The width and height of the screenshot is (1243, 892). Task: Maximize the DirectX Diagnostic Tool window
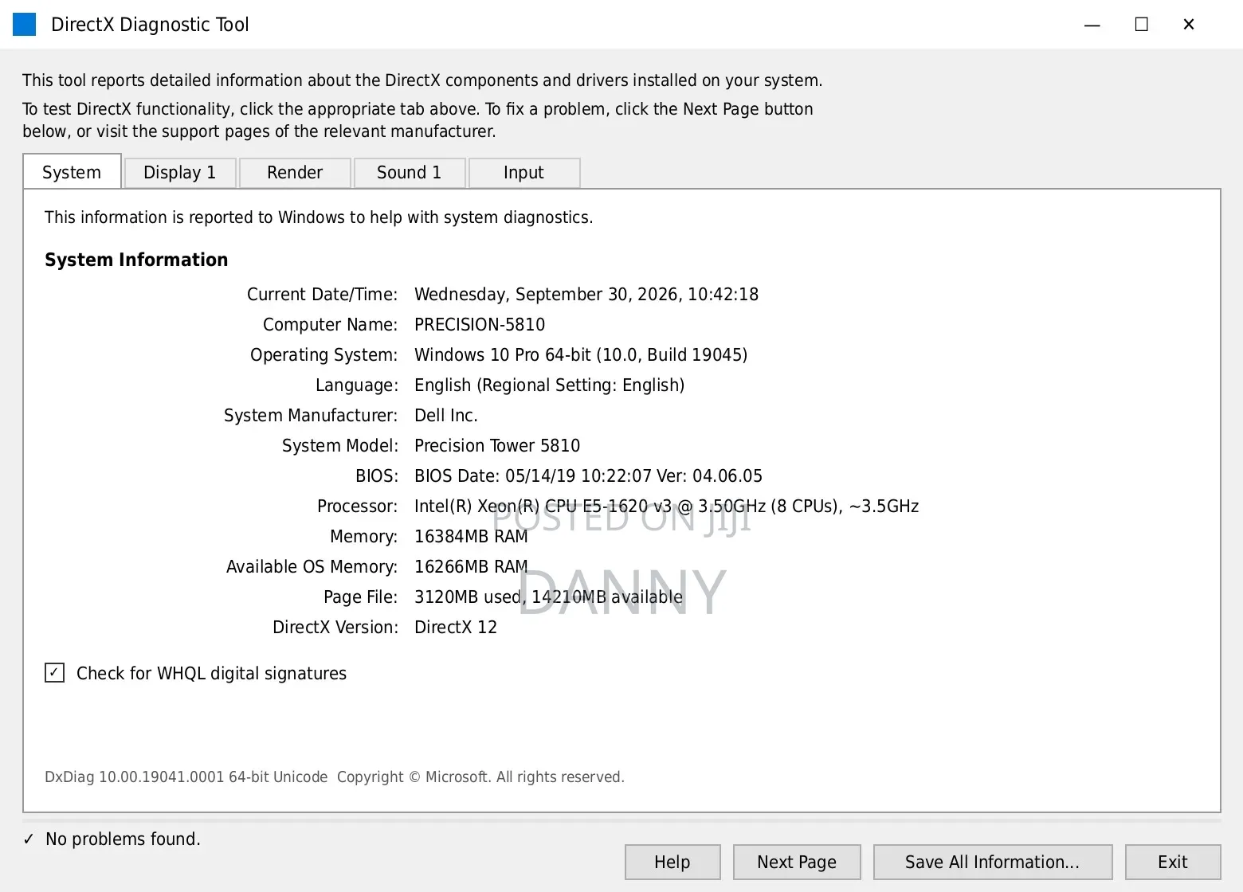coord(1141,25)
